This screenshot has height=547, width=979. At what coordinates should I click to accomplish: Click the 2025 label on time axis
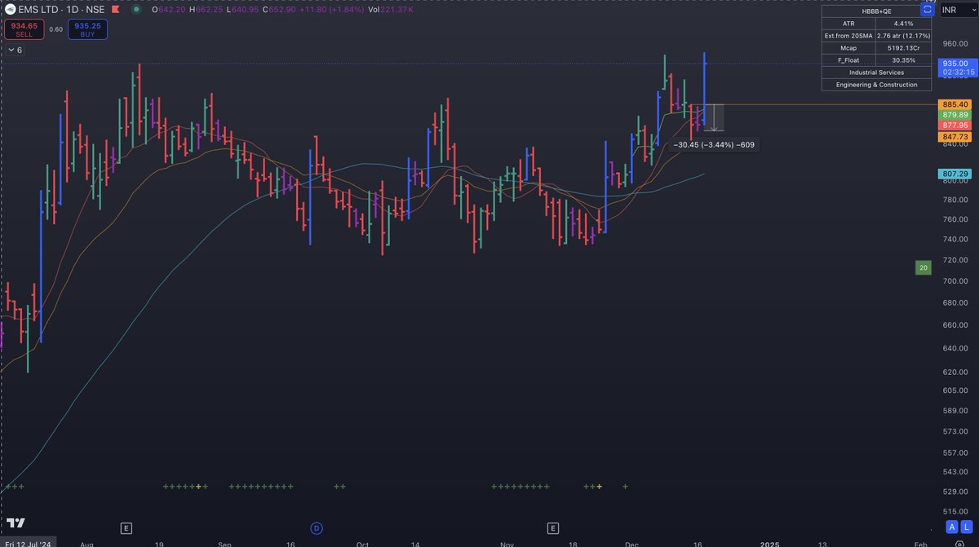click(769, 543)
